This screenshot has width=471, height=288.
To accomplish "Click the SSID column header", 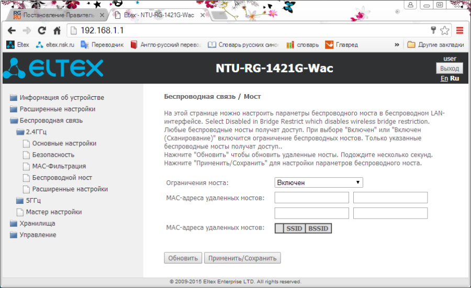I will click(x=294, y=228).
